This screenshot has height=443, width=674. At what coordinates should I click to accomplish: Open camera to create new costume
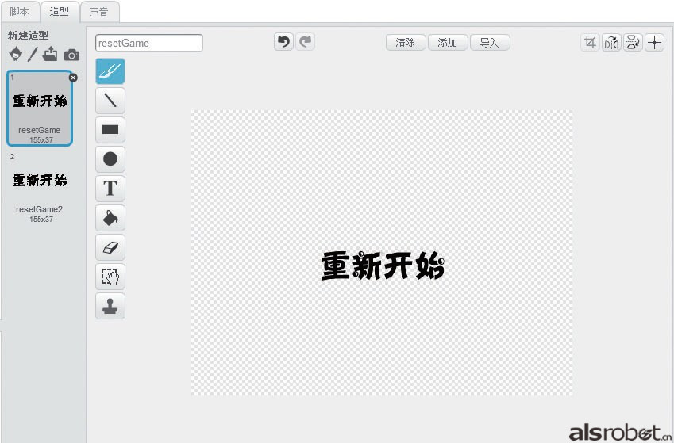[x=71, y=55]
